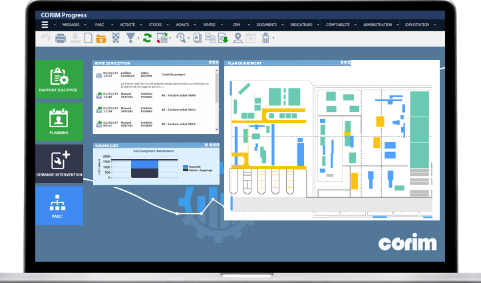This screenshot has height=283, width=481.
Task: Click envelope icon of Contrôle pompes message
Action: pyautogui.click(x=98, y=75)
